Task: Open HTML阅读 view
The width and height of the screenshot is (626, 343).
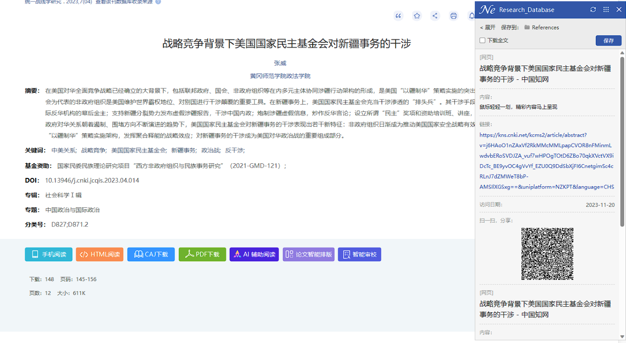Action: point(99,254)
